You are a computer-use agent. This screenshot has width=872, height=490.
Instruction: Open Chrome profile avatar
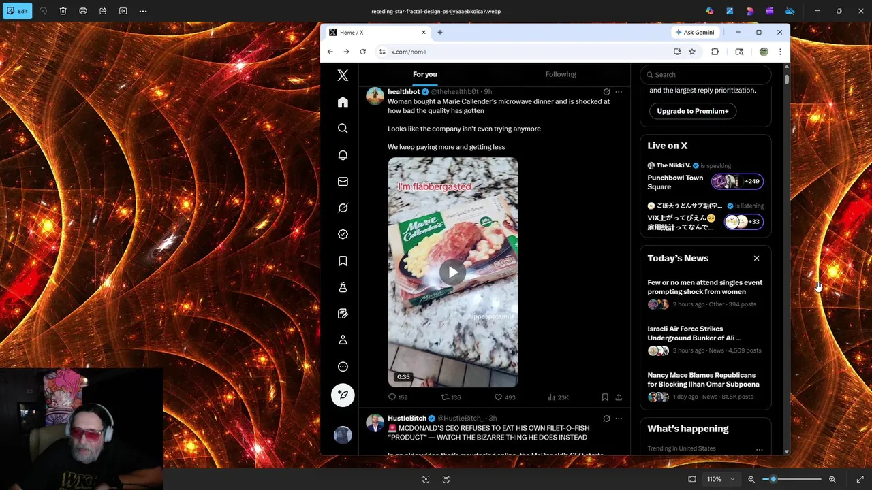pyautogui.click(x=764, y=52)
